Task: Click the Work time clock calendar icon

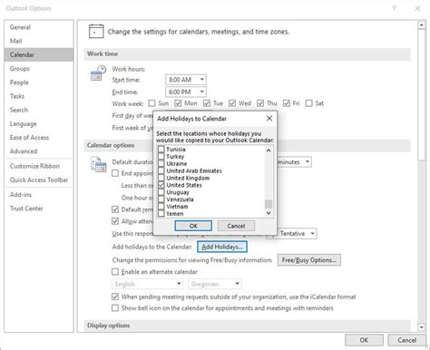Action: (98, 73)
